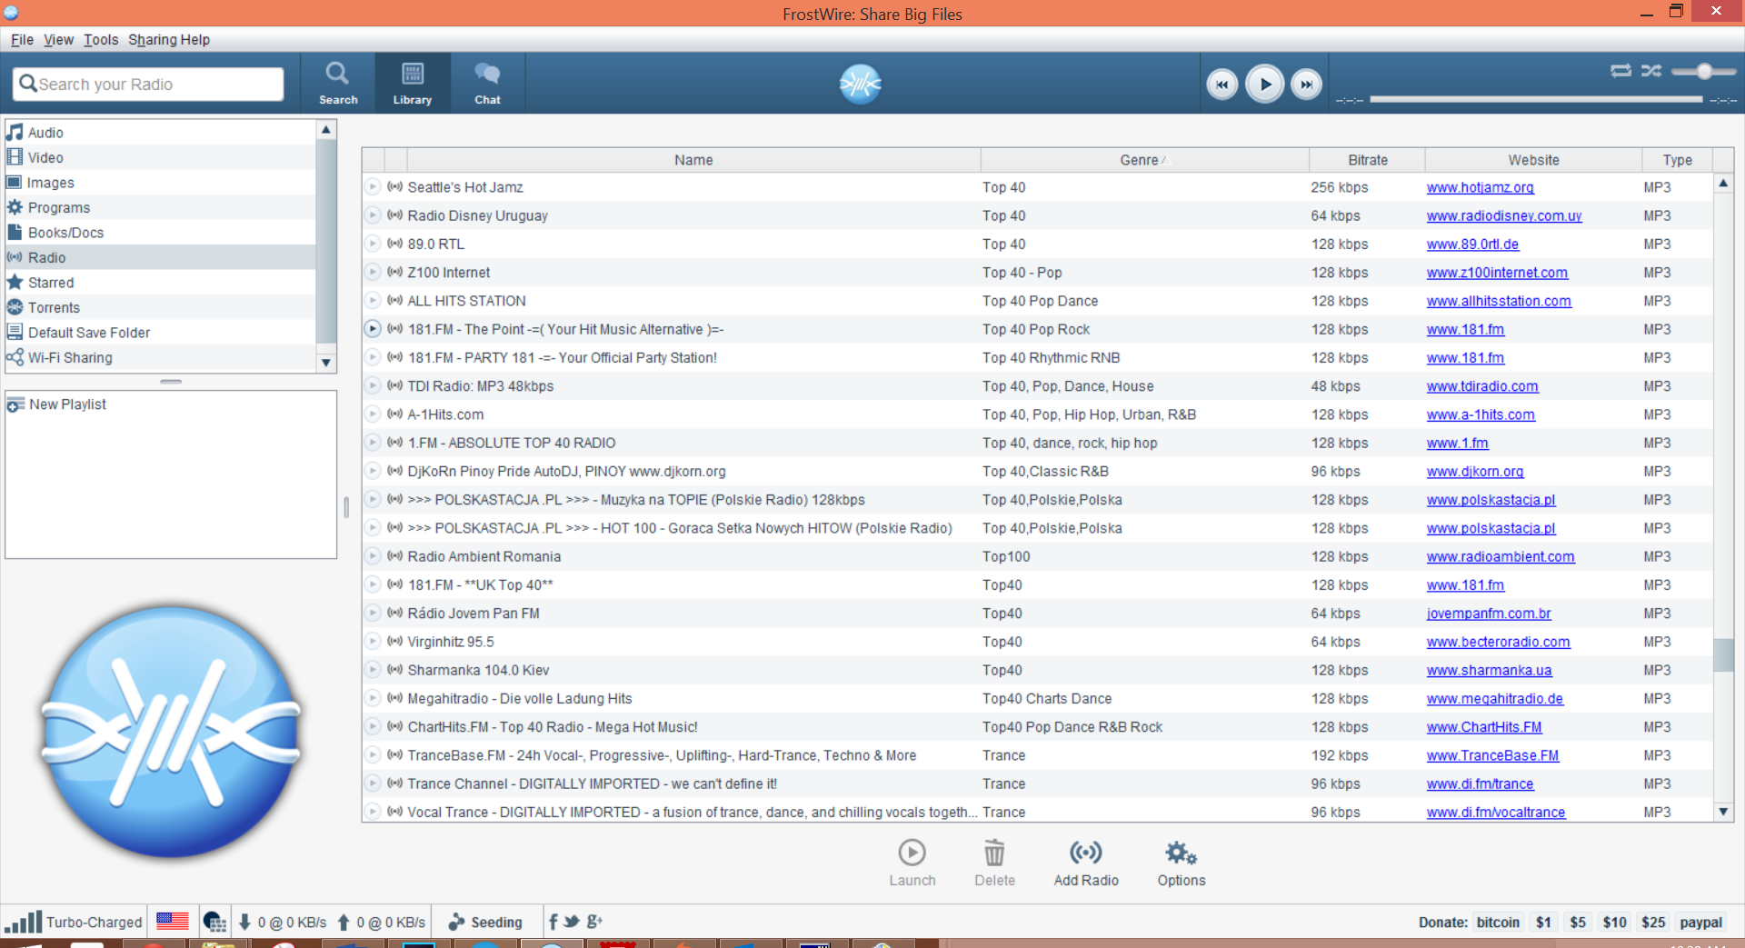Open the radio Options gears

pyautogui.click(x=1181, y=863)
